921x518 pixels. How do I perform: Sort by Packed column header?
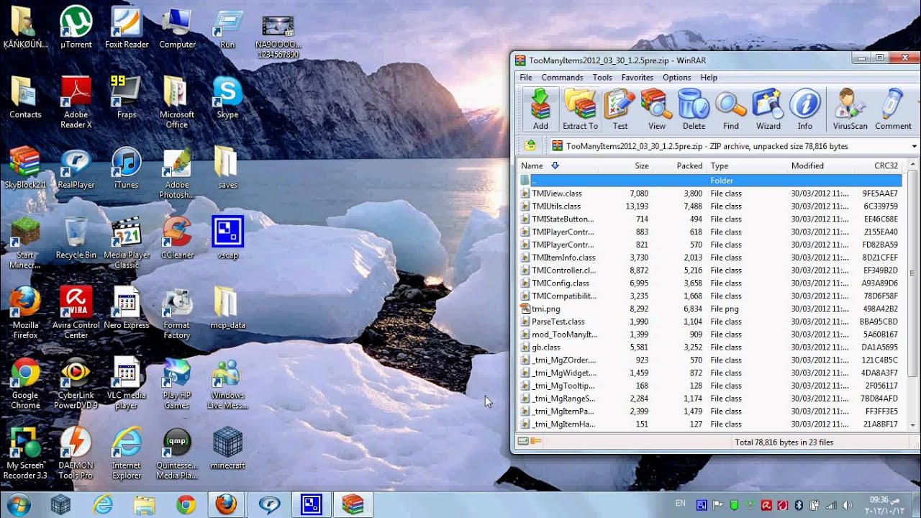pyautogui.click(x=679, y=165)
